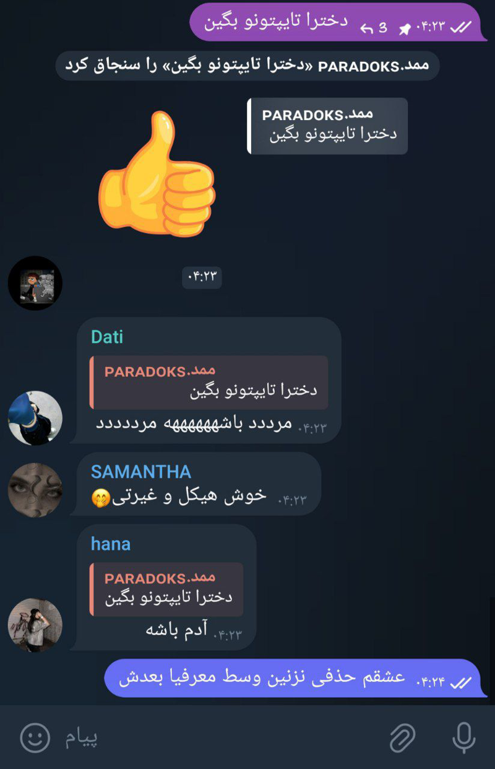Open Dati's profile picture

tap(35, 418)
